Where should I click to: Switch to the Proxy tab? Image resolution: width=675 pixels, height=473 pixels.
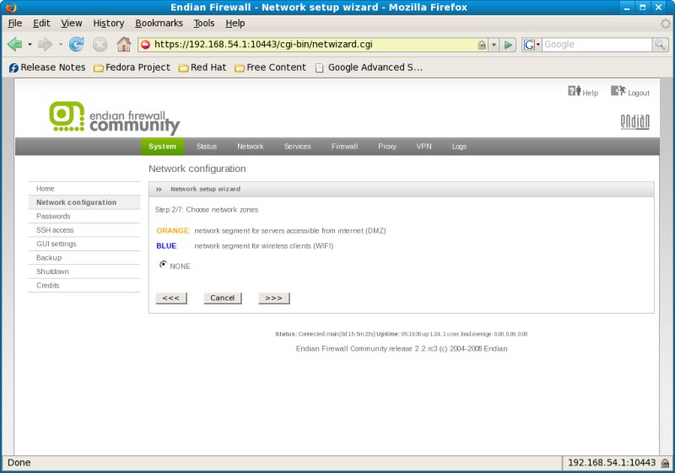coord(387,147)
